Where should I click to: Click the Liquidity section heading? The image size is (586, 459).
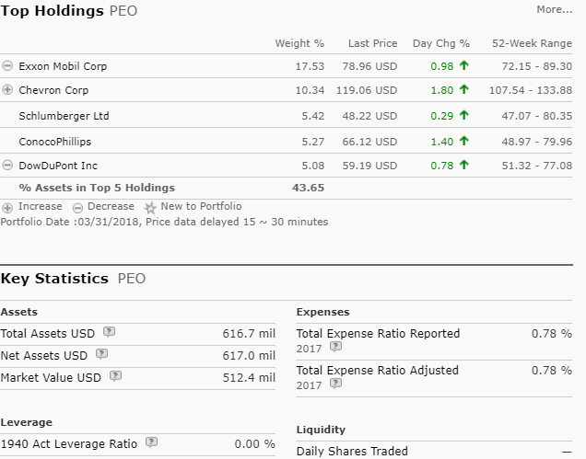(x=321, y=430)
